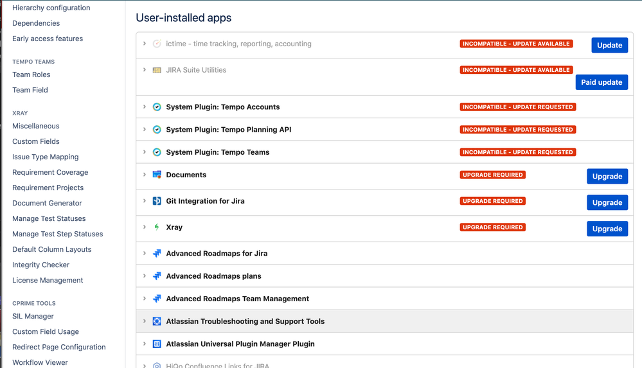Open Requirement Projects
This screenshot has width=642, height=368.
click(x=48, y=188)
